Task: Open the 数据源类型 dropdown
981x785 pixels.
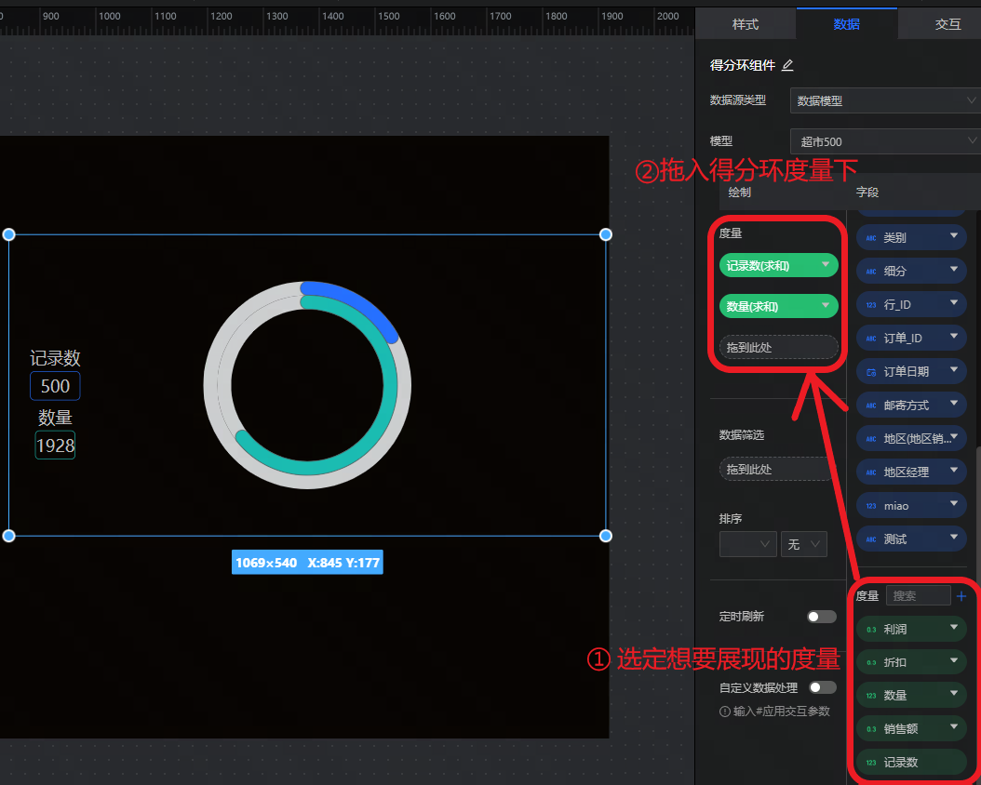Action: [x=884, y=100]
